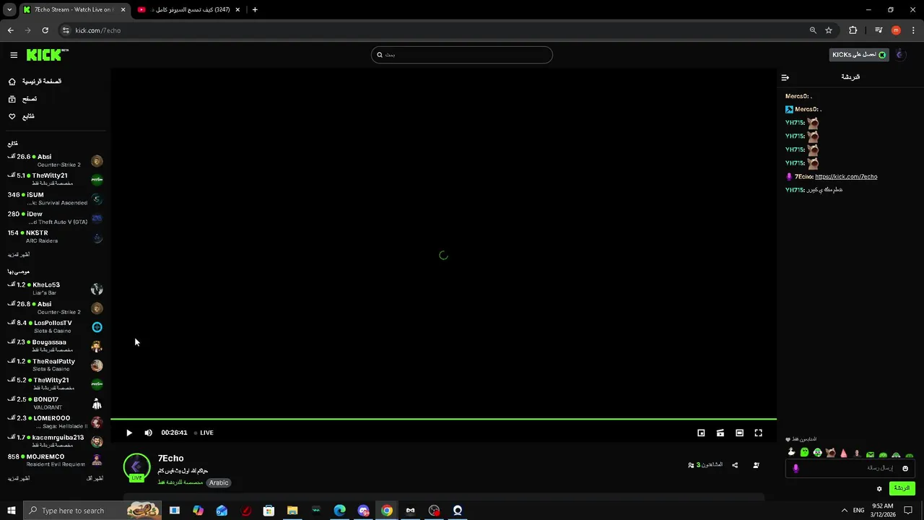The image size is (924, 520).
Task: Show hidden system tray icons
Action: pyautogui.click(x=845, y=511)
